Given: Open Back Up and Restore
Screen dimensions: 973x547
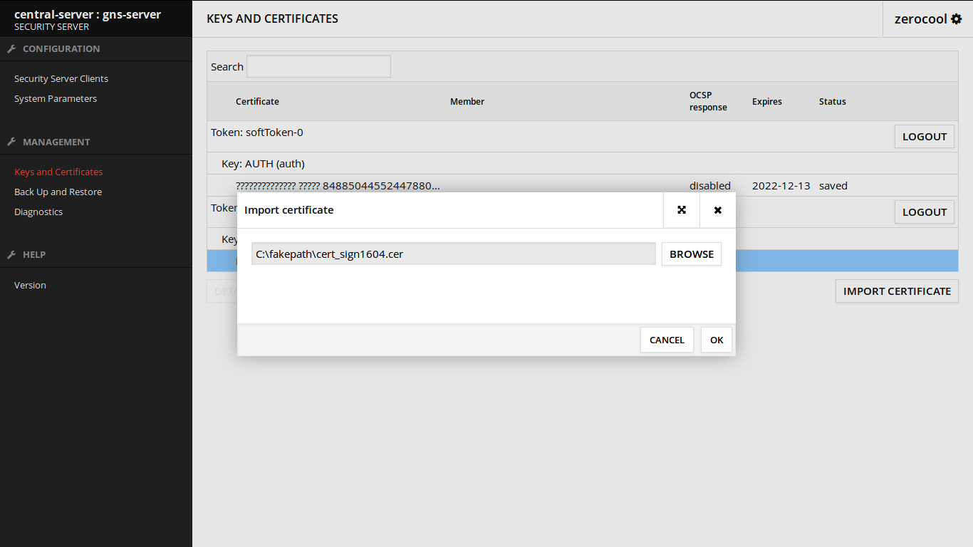Looking at the screenshot, I should (58, 192).
